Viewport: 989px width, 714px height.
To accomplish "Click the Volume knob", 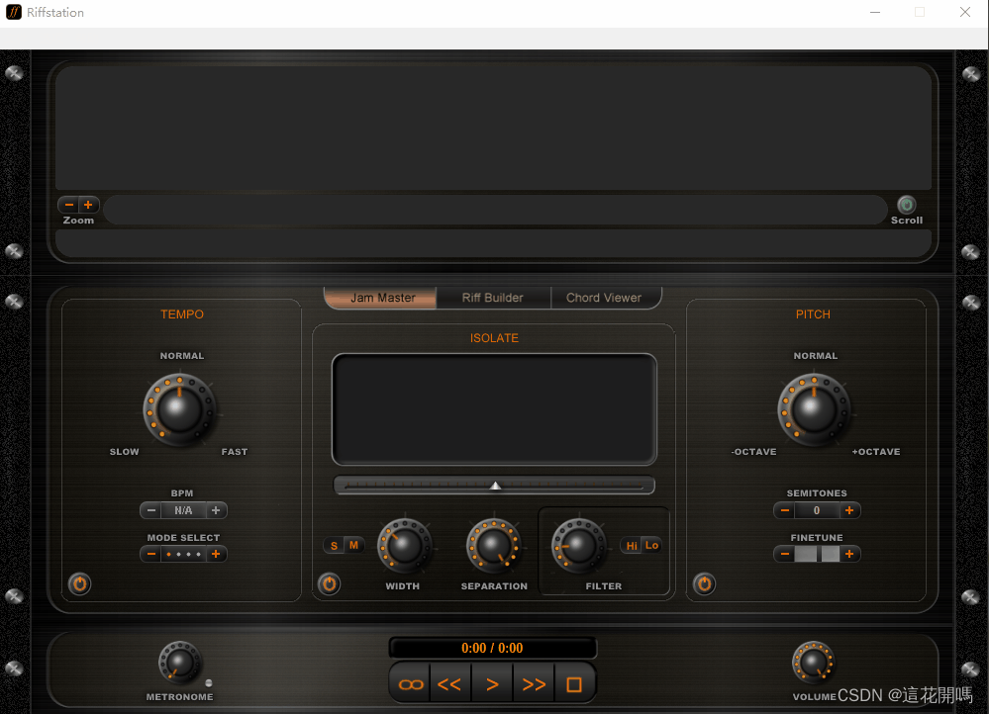I will coord(814,663).
